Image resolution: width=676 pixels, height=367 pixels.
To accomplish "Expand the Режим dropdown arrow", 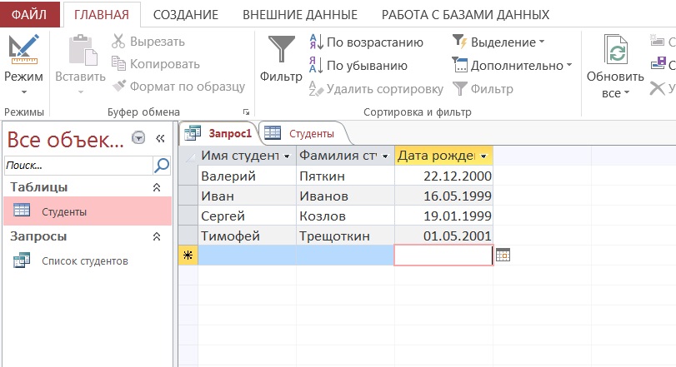I will 23,92.
